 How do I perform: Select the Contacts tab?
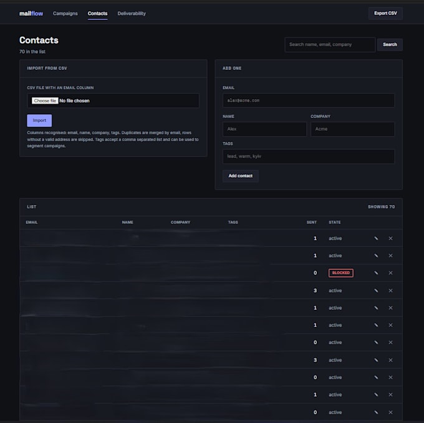(97, 13)
